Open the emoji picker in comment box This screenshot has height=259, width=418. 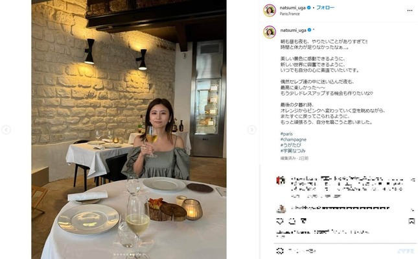point(280,251)
